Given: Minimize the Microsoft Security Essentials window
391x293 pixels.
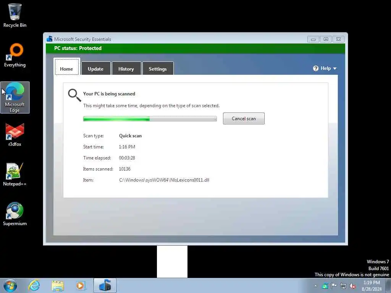Looking at the screenshot, I should click(313, 39).
